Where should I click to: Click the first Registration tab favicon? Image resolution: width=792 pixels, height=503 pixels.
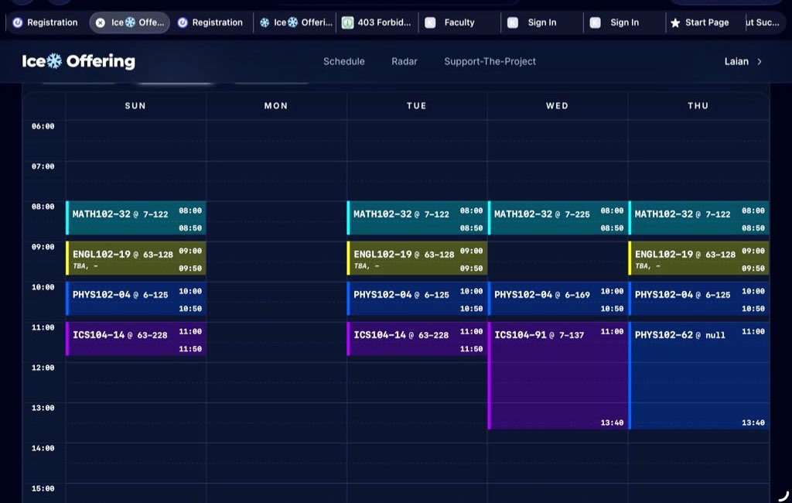click(18, 22)
